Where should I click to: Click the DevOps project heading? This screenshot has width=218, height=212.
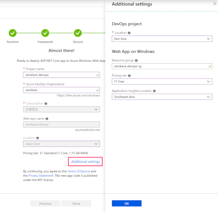[127, 24]
